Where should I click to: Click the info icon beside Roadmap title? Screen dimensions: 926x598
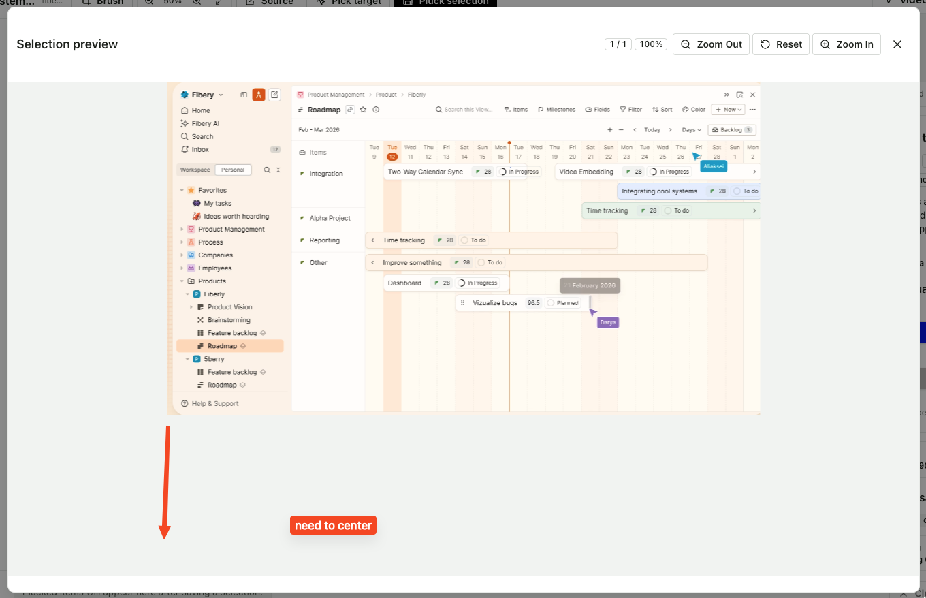[376, 109]
